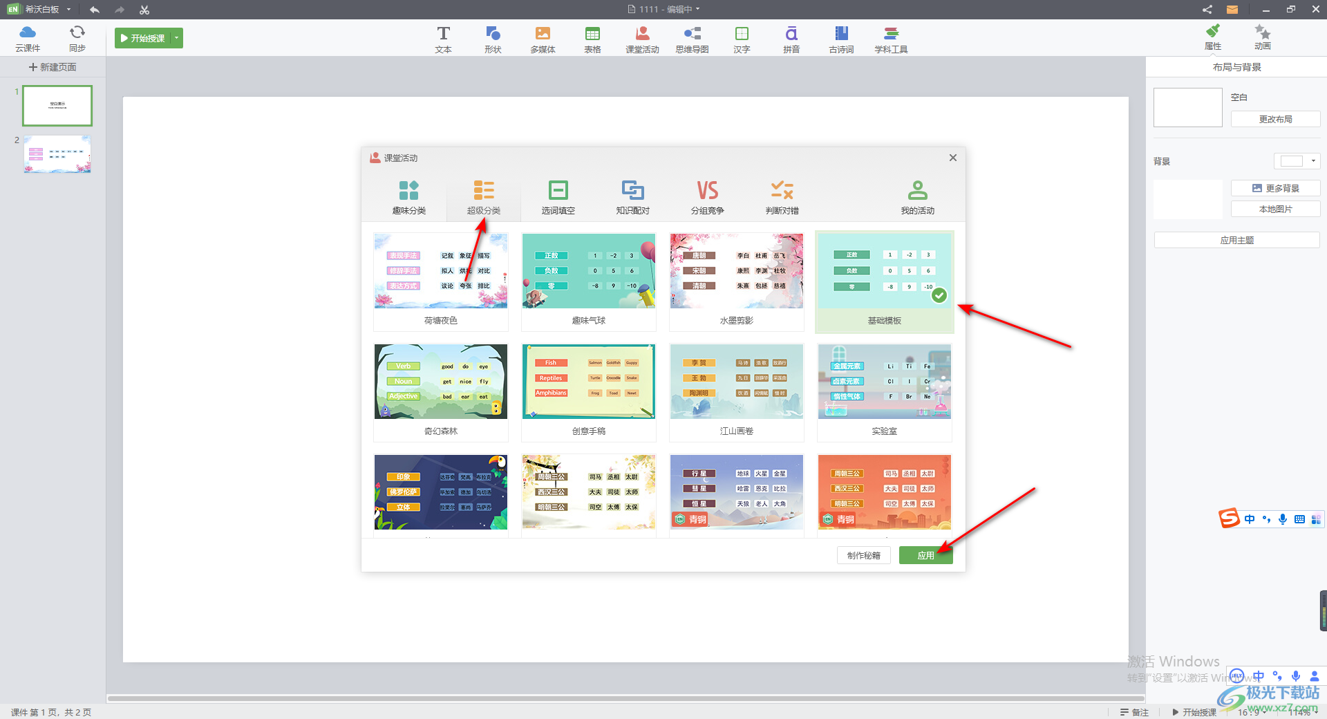
Task: Switch to 知识配对 activity type
Action: (633, 197)
